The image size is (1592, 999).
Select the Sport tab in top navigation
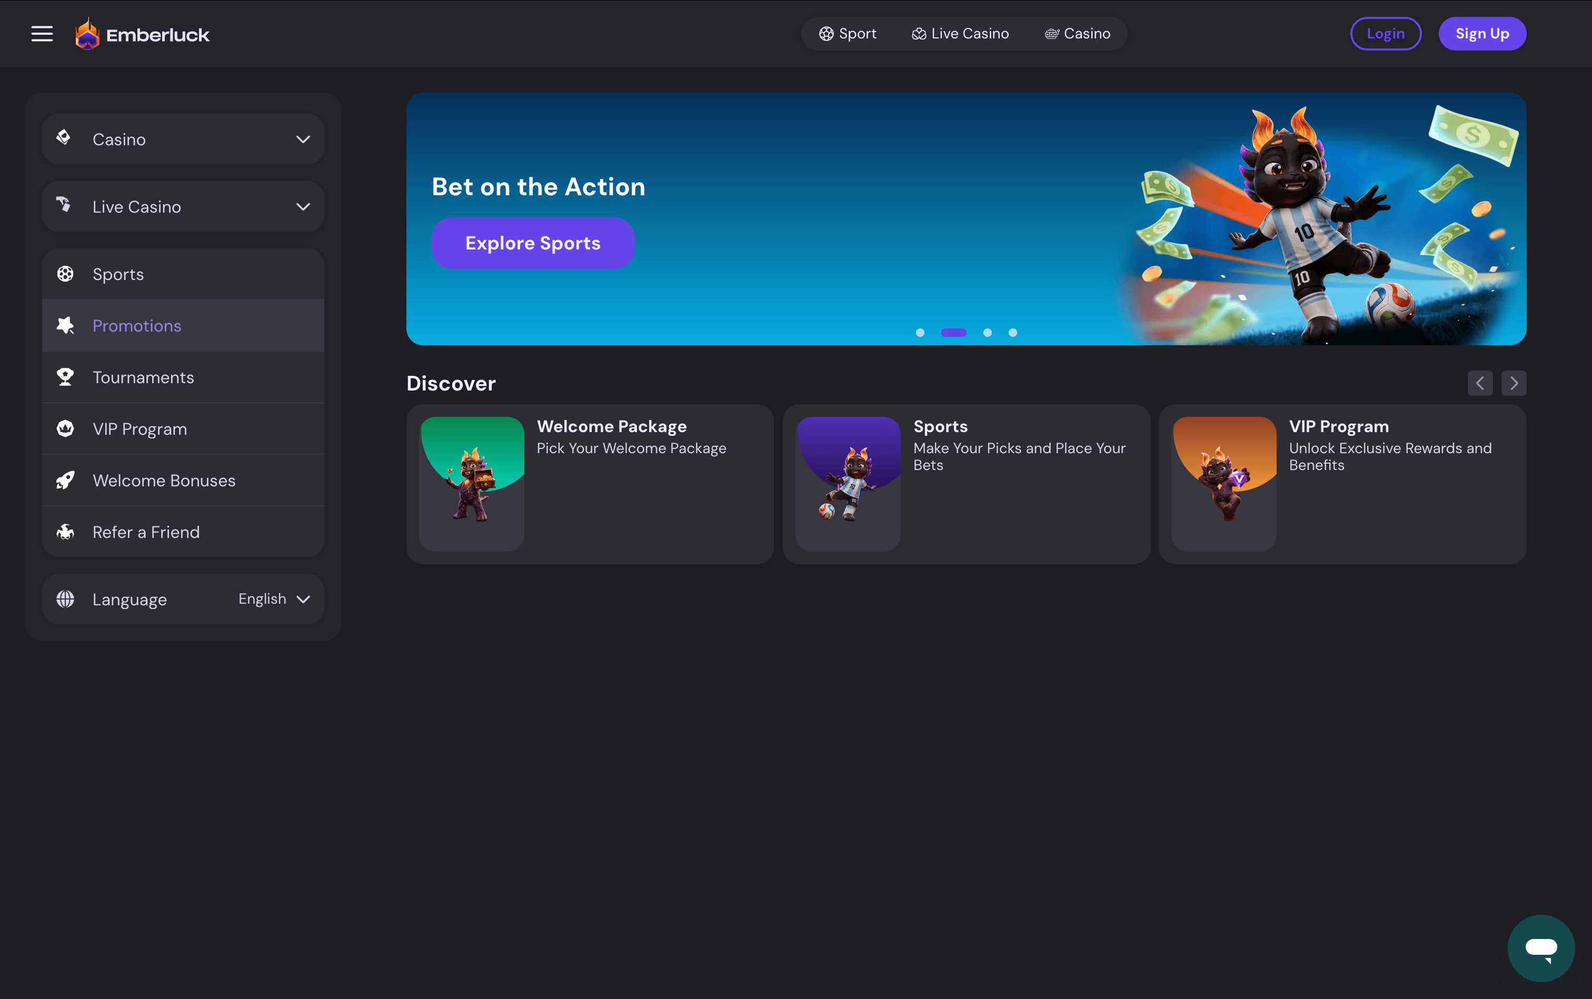click(847, 34)
